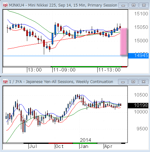Minimize the Mini Nikkei 225 chart window
150x152 pixels.
point(123,5)
